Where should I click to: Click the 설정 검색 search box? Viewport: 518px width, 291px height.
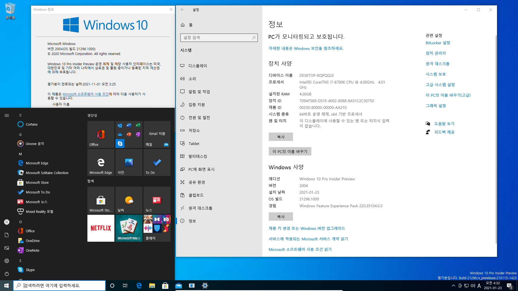(219, 38)
